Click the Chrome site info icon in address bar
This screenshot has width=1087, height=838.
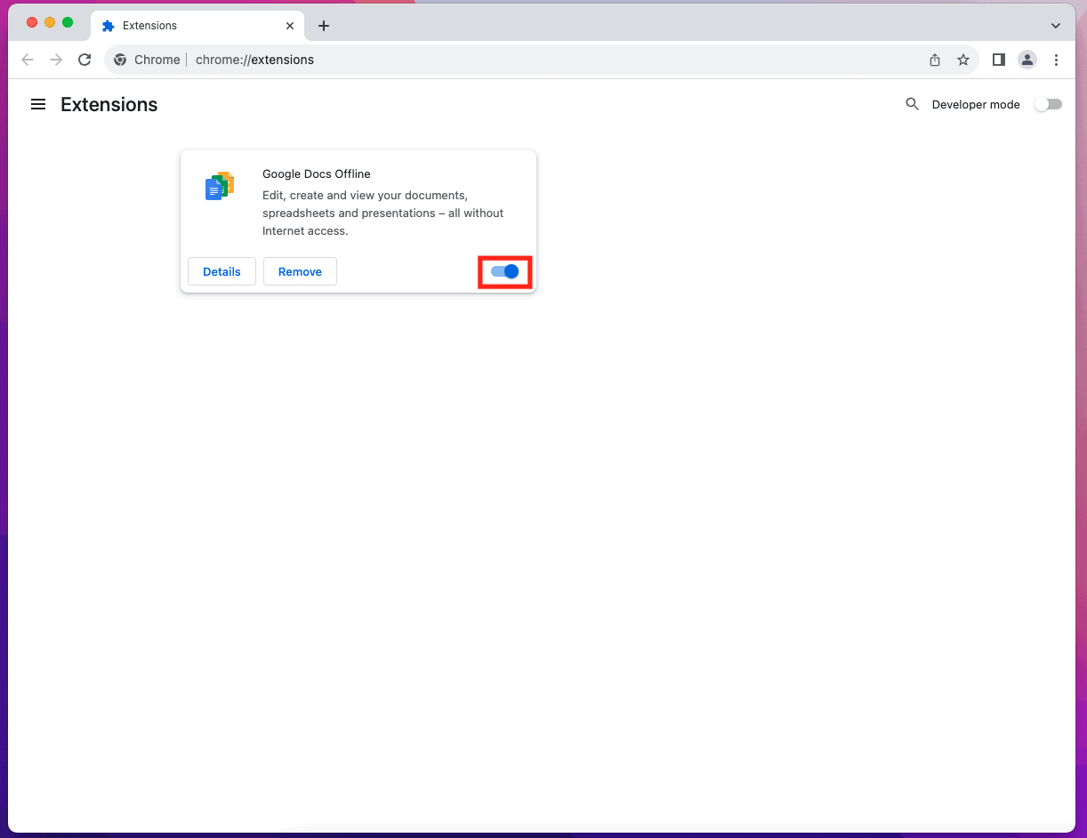tap(120, 60)
